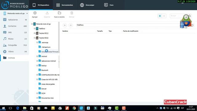
Task: Expand the .estrongs folder
Action: [x=37, y=43]
